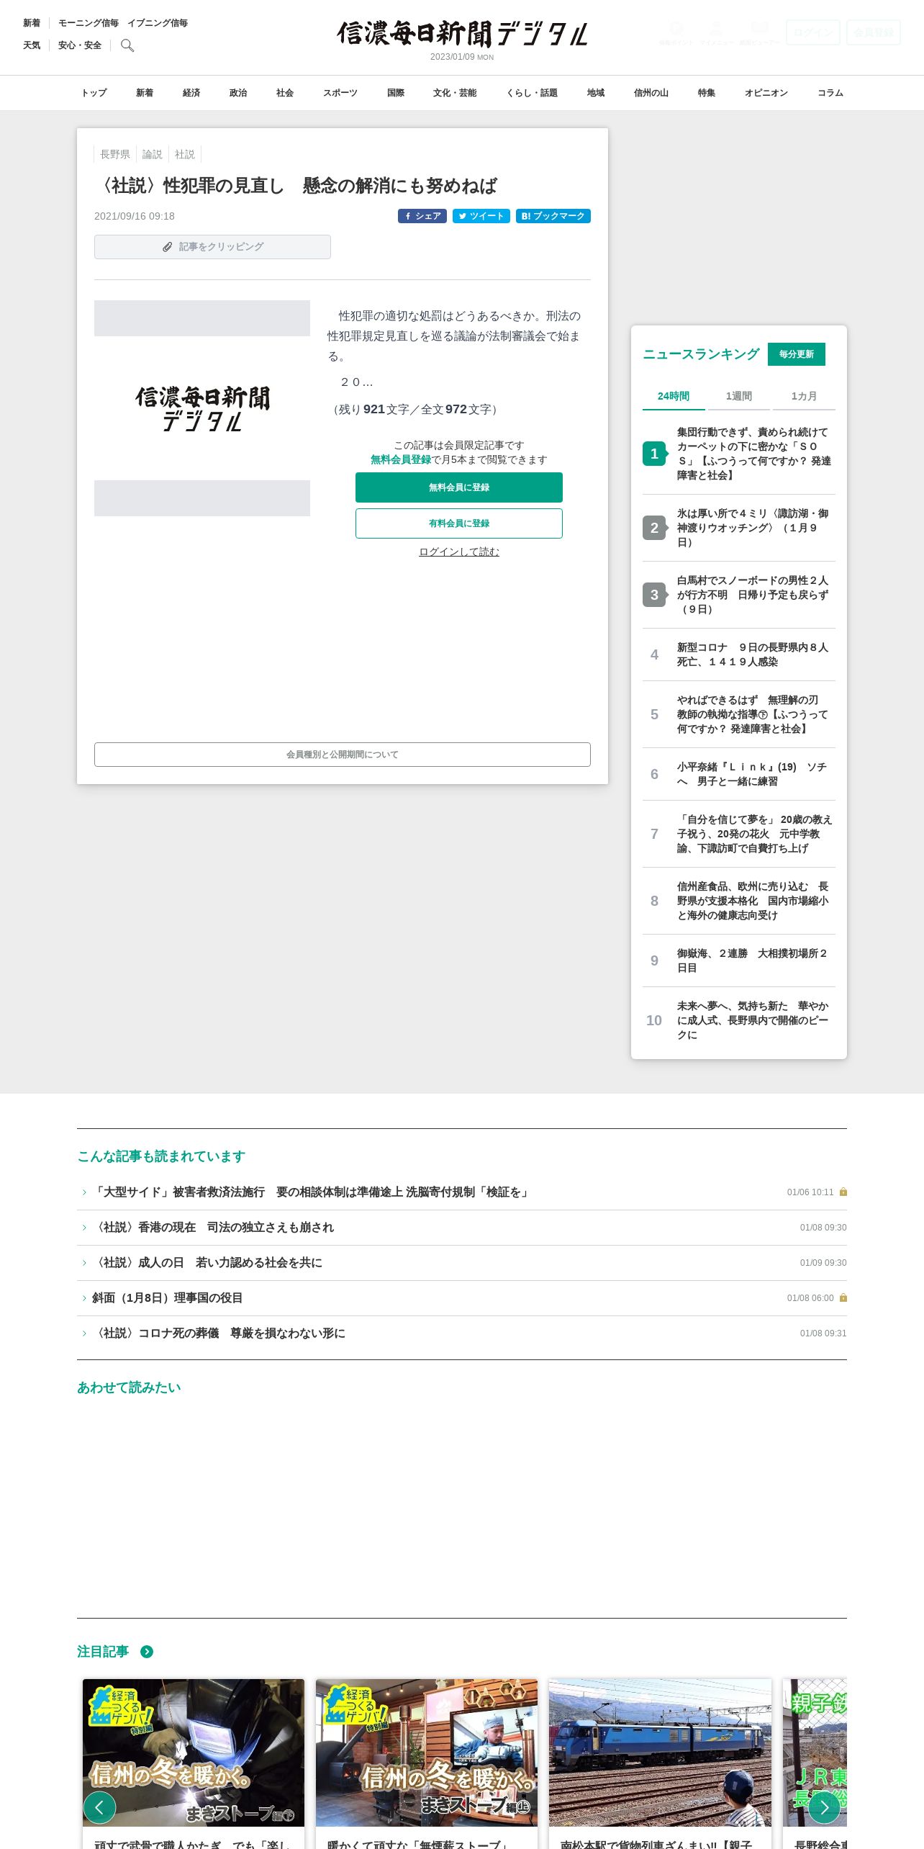
Task: Click the paperclip 記事をクリッピング button
Action: 212,247
